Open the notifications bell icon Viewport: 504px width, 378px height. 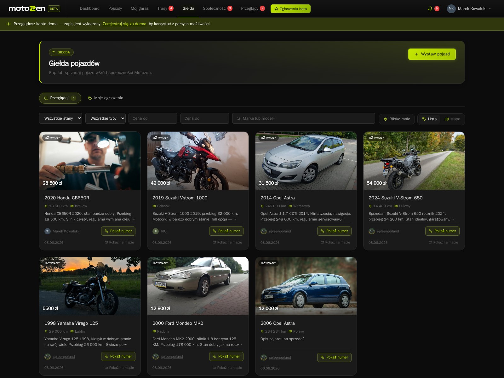pyautogui.click(x=430, y=9)
